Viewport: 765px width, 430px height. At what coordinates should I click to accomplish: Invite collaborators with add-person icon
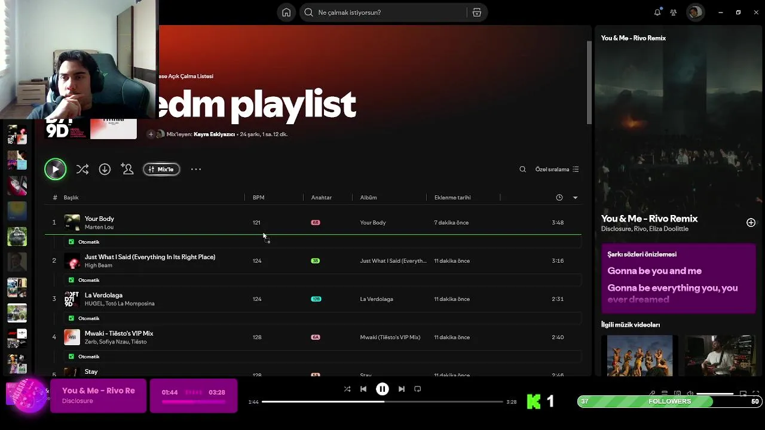[127, 170]
